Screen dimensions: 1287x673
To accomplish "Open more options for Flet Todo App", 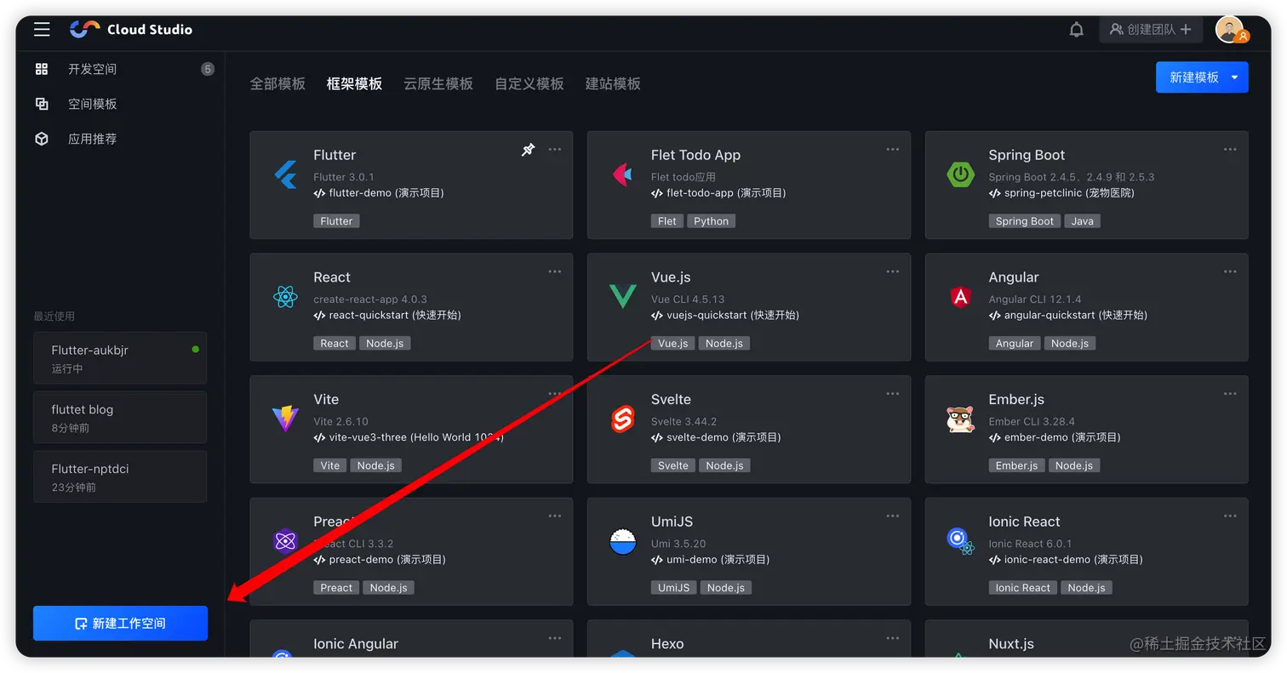I will point(892,150).
